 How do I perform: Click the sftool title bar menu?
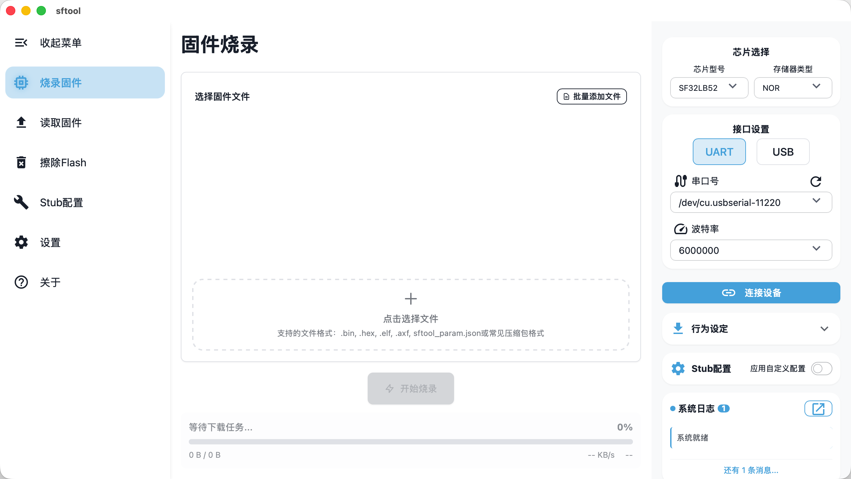pos(68,11)
